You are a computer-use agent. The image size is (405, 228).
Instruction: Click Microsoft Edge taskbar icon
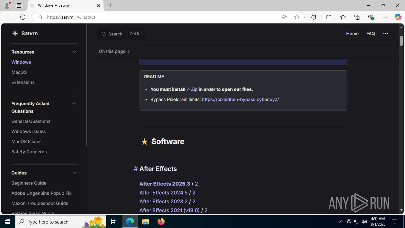[130, 222]
